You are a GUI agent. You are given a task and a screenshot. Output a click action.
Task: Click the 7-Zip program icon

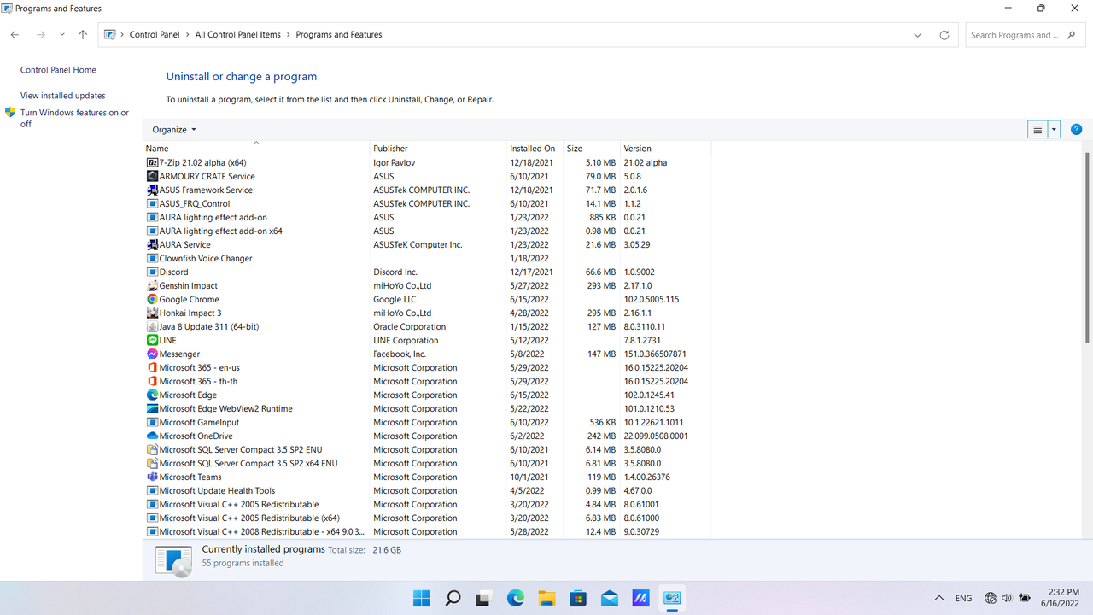[x=152, y=162]
